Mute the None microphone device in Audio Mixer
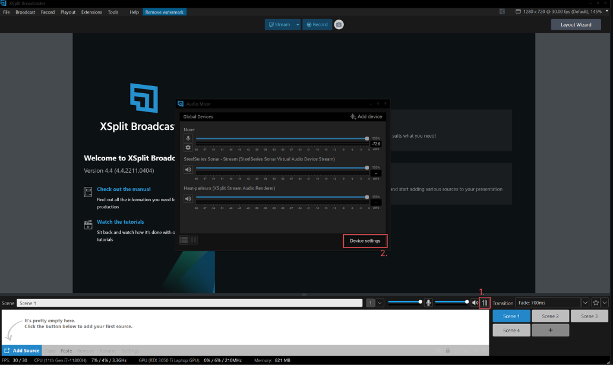This screenshot has width=613, height=365. pyautogui.click(x=188, y=138)
